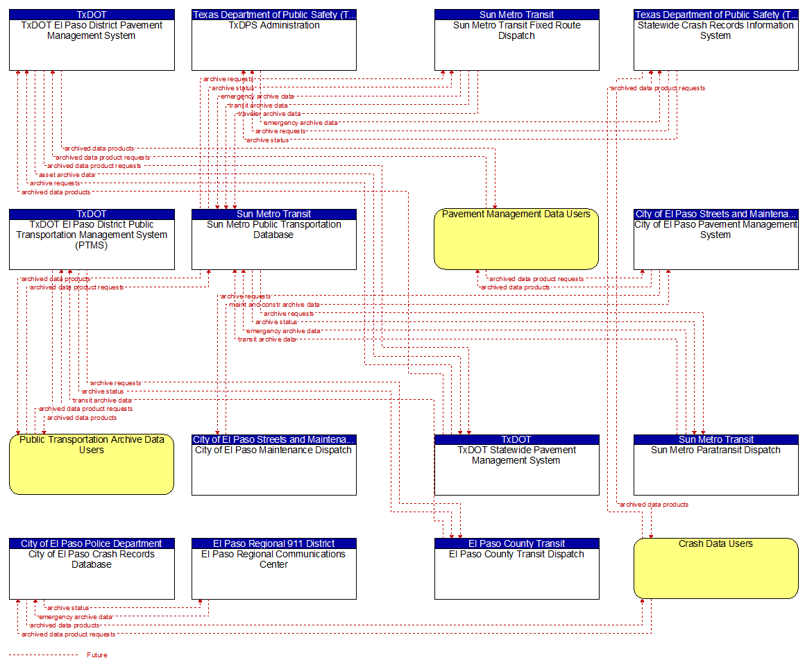Select the TxDOT El Paso District PTMS node
Image resolution: width=805 pixels, height=667 pixels.
92,239
